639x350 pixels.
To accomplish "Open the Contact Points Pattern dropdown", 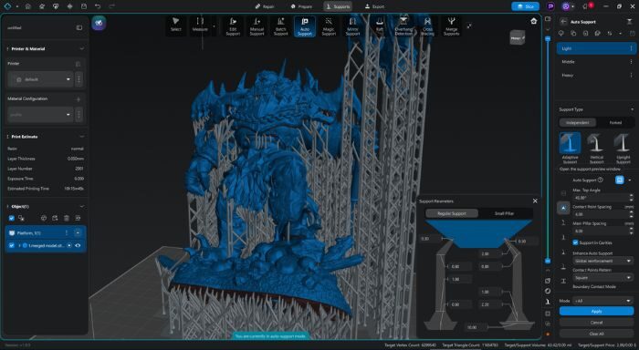I will (602, 278).
